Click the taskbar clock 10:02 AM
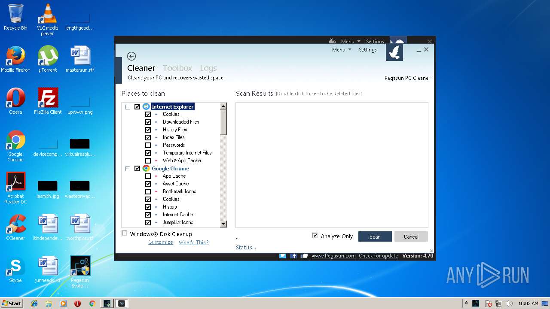 pyautogui.click(x=528, y=303)
